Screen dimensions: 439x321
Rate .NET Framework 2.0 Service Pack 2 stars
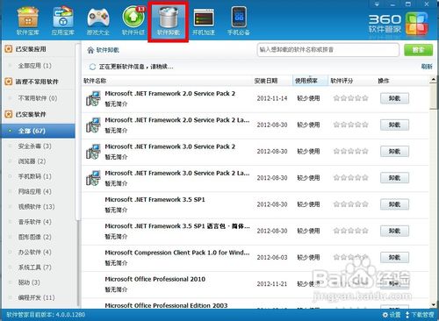point(350,98)
